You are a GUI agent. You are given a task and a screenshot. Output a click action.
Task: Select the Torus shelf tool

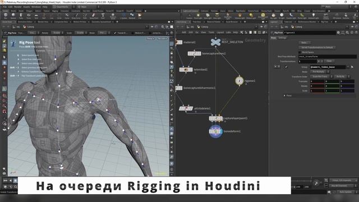coord(29,16)
